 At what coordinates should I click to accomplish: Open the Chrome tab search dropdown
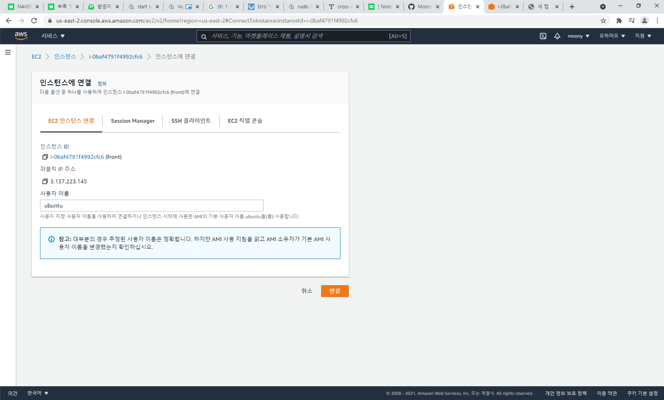603,7
